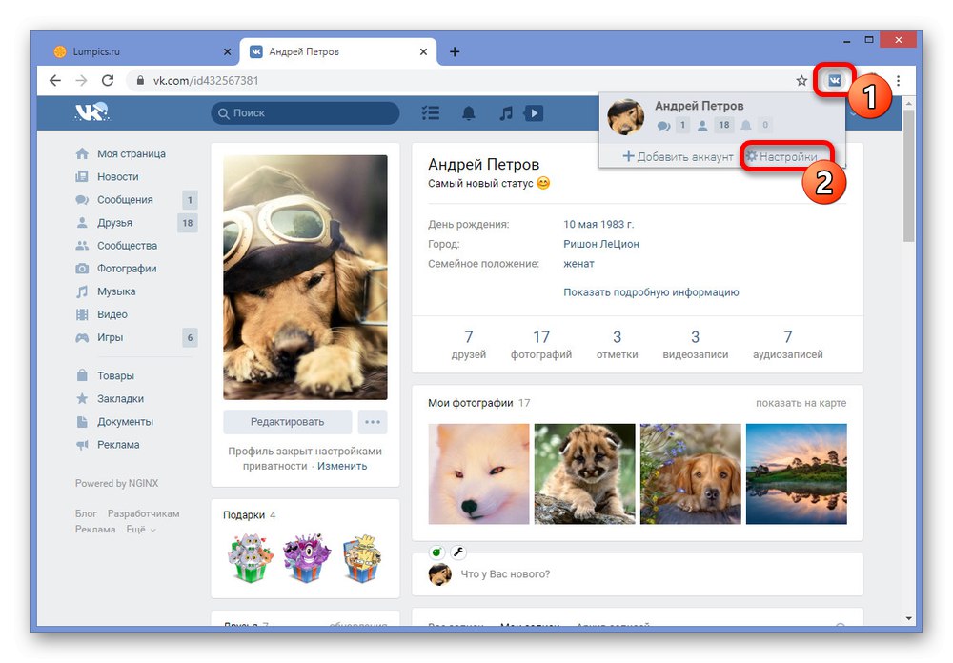Open Друзья in the left menu
This screenshot has height=663, width=953.
pos(115,223)
